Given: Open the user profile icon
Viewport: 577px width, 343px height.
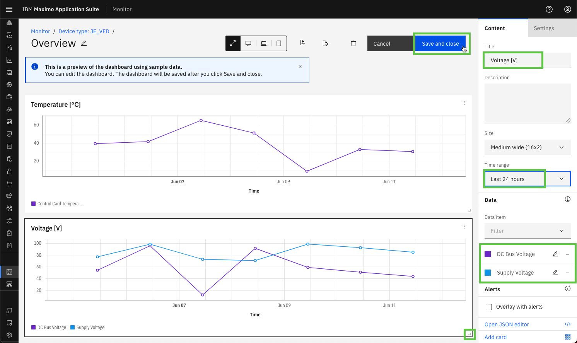Looking at the screenshot, I should coord(568,9).
